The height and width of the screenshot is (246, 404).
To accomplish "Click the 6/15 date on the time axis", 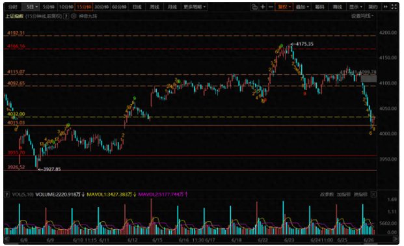I will pyautogui.click(x=157, y=240).
